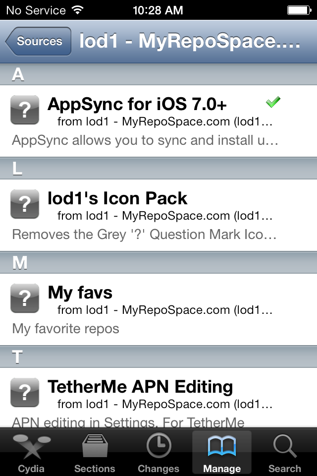Image resolution: width=317 pixels, height=476 pixels.
Task: Click the green installed checkmark on AppSync
Action: tap(273, 102)
